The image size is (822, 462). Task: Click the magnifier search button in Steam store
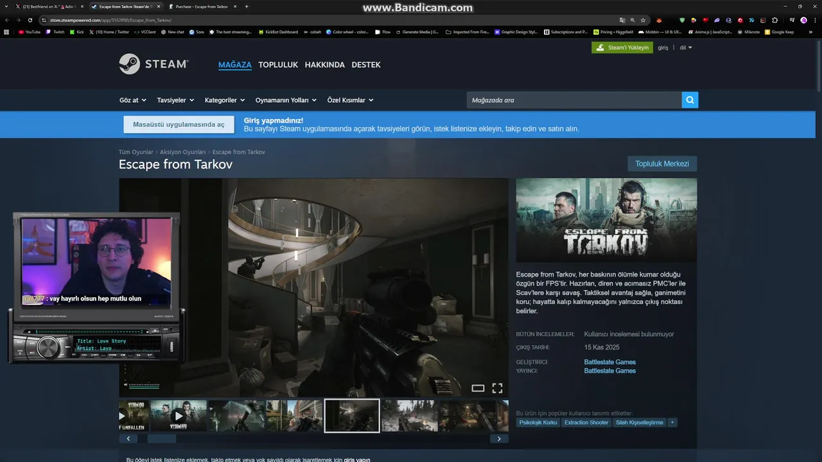(690, 100)
